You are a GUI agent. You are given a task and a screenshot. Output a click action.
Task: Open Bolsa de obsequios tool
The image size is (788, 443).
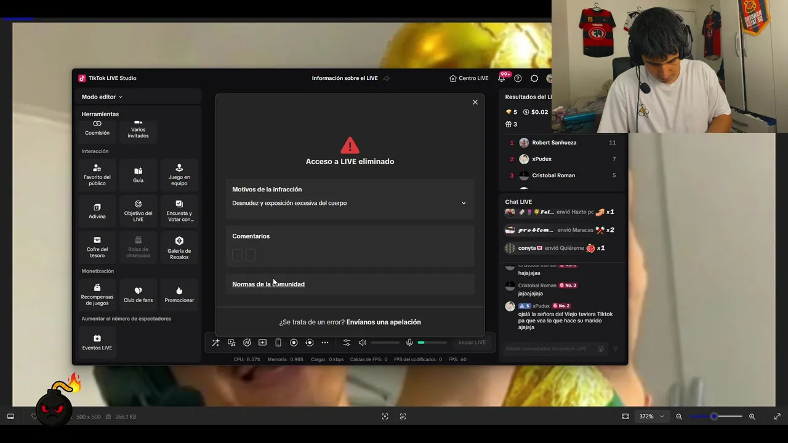click(138, 247)
